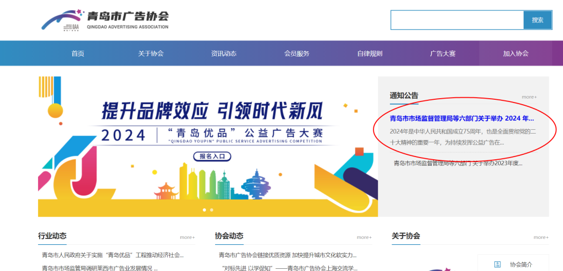The image size is (563, 271).
Task: Open 青岛市市场监管局调研莱西市广告业发展情况 article
Action: [100, 268]
